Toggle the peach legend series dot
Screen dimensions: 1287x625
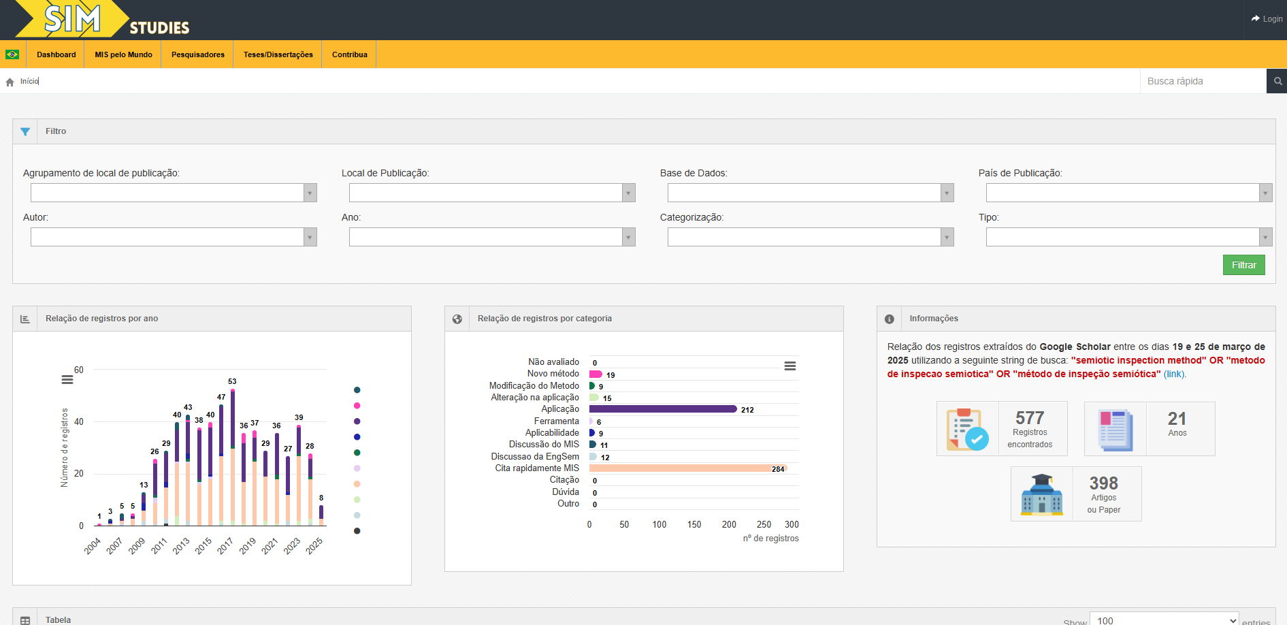[x=357, y=484]
